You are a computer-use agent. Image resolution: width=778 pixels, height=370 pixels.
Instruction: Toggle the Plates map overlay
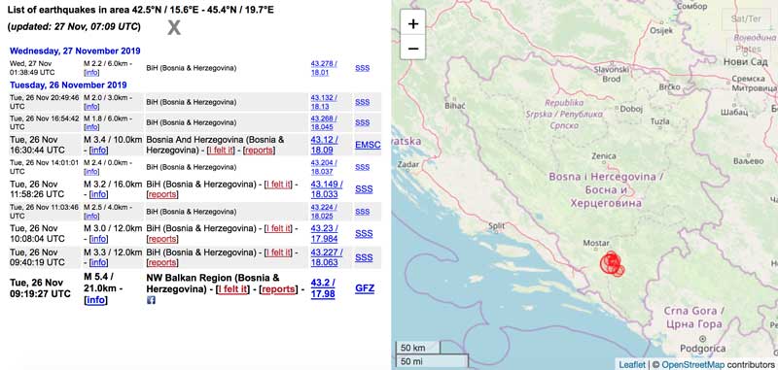pos(749,50)
